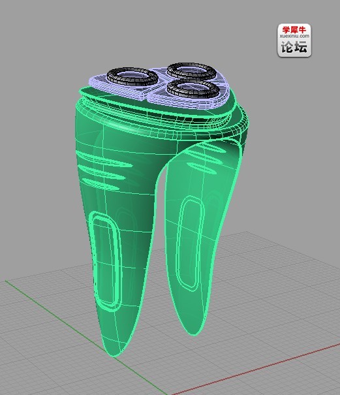Select the left black cutter ring
340x395 pixels.
(x=132, y=76)
